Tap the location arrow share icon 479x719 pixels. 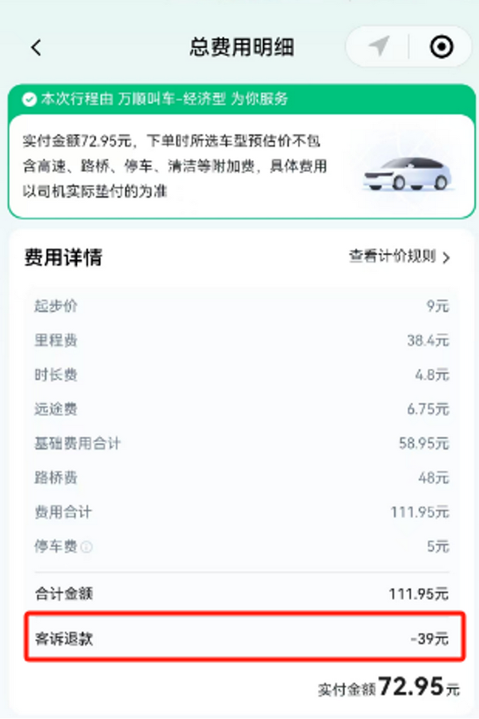(x=379, y=46)
